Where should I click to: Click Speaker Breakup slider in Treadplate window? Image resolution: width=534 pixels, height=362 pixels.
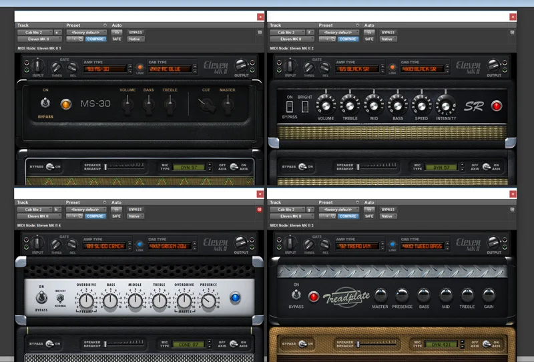point(377,343)
